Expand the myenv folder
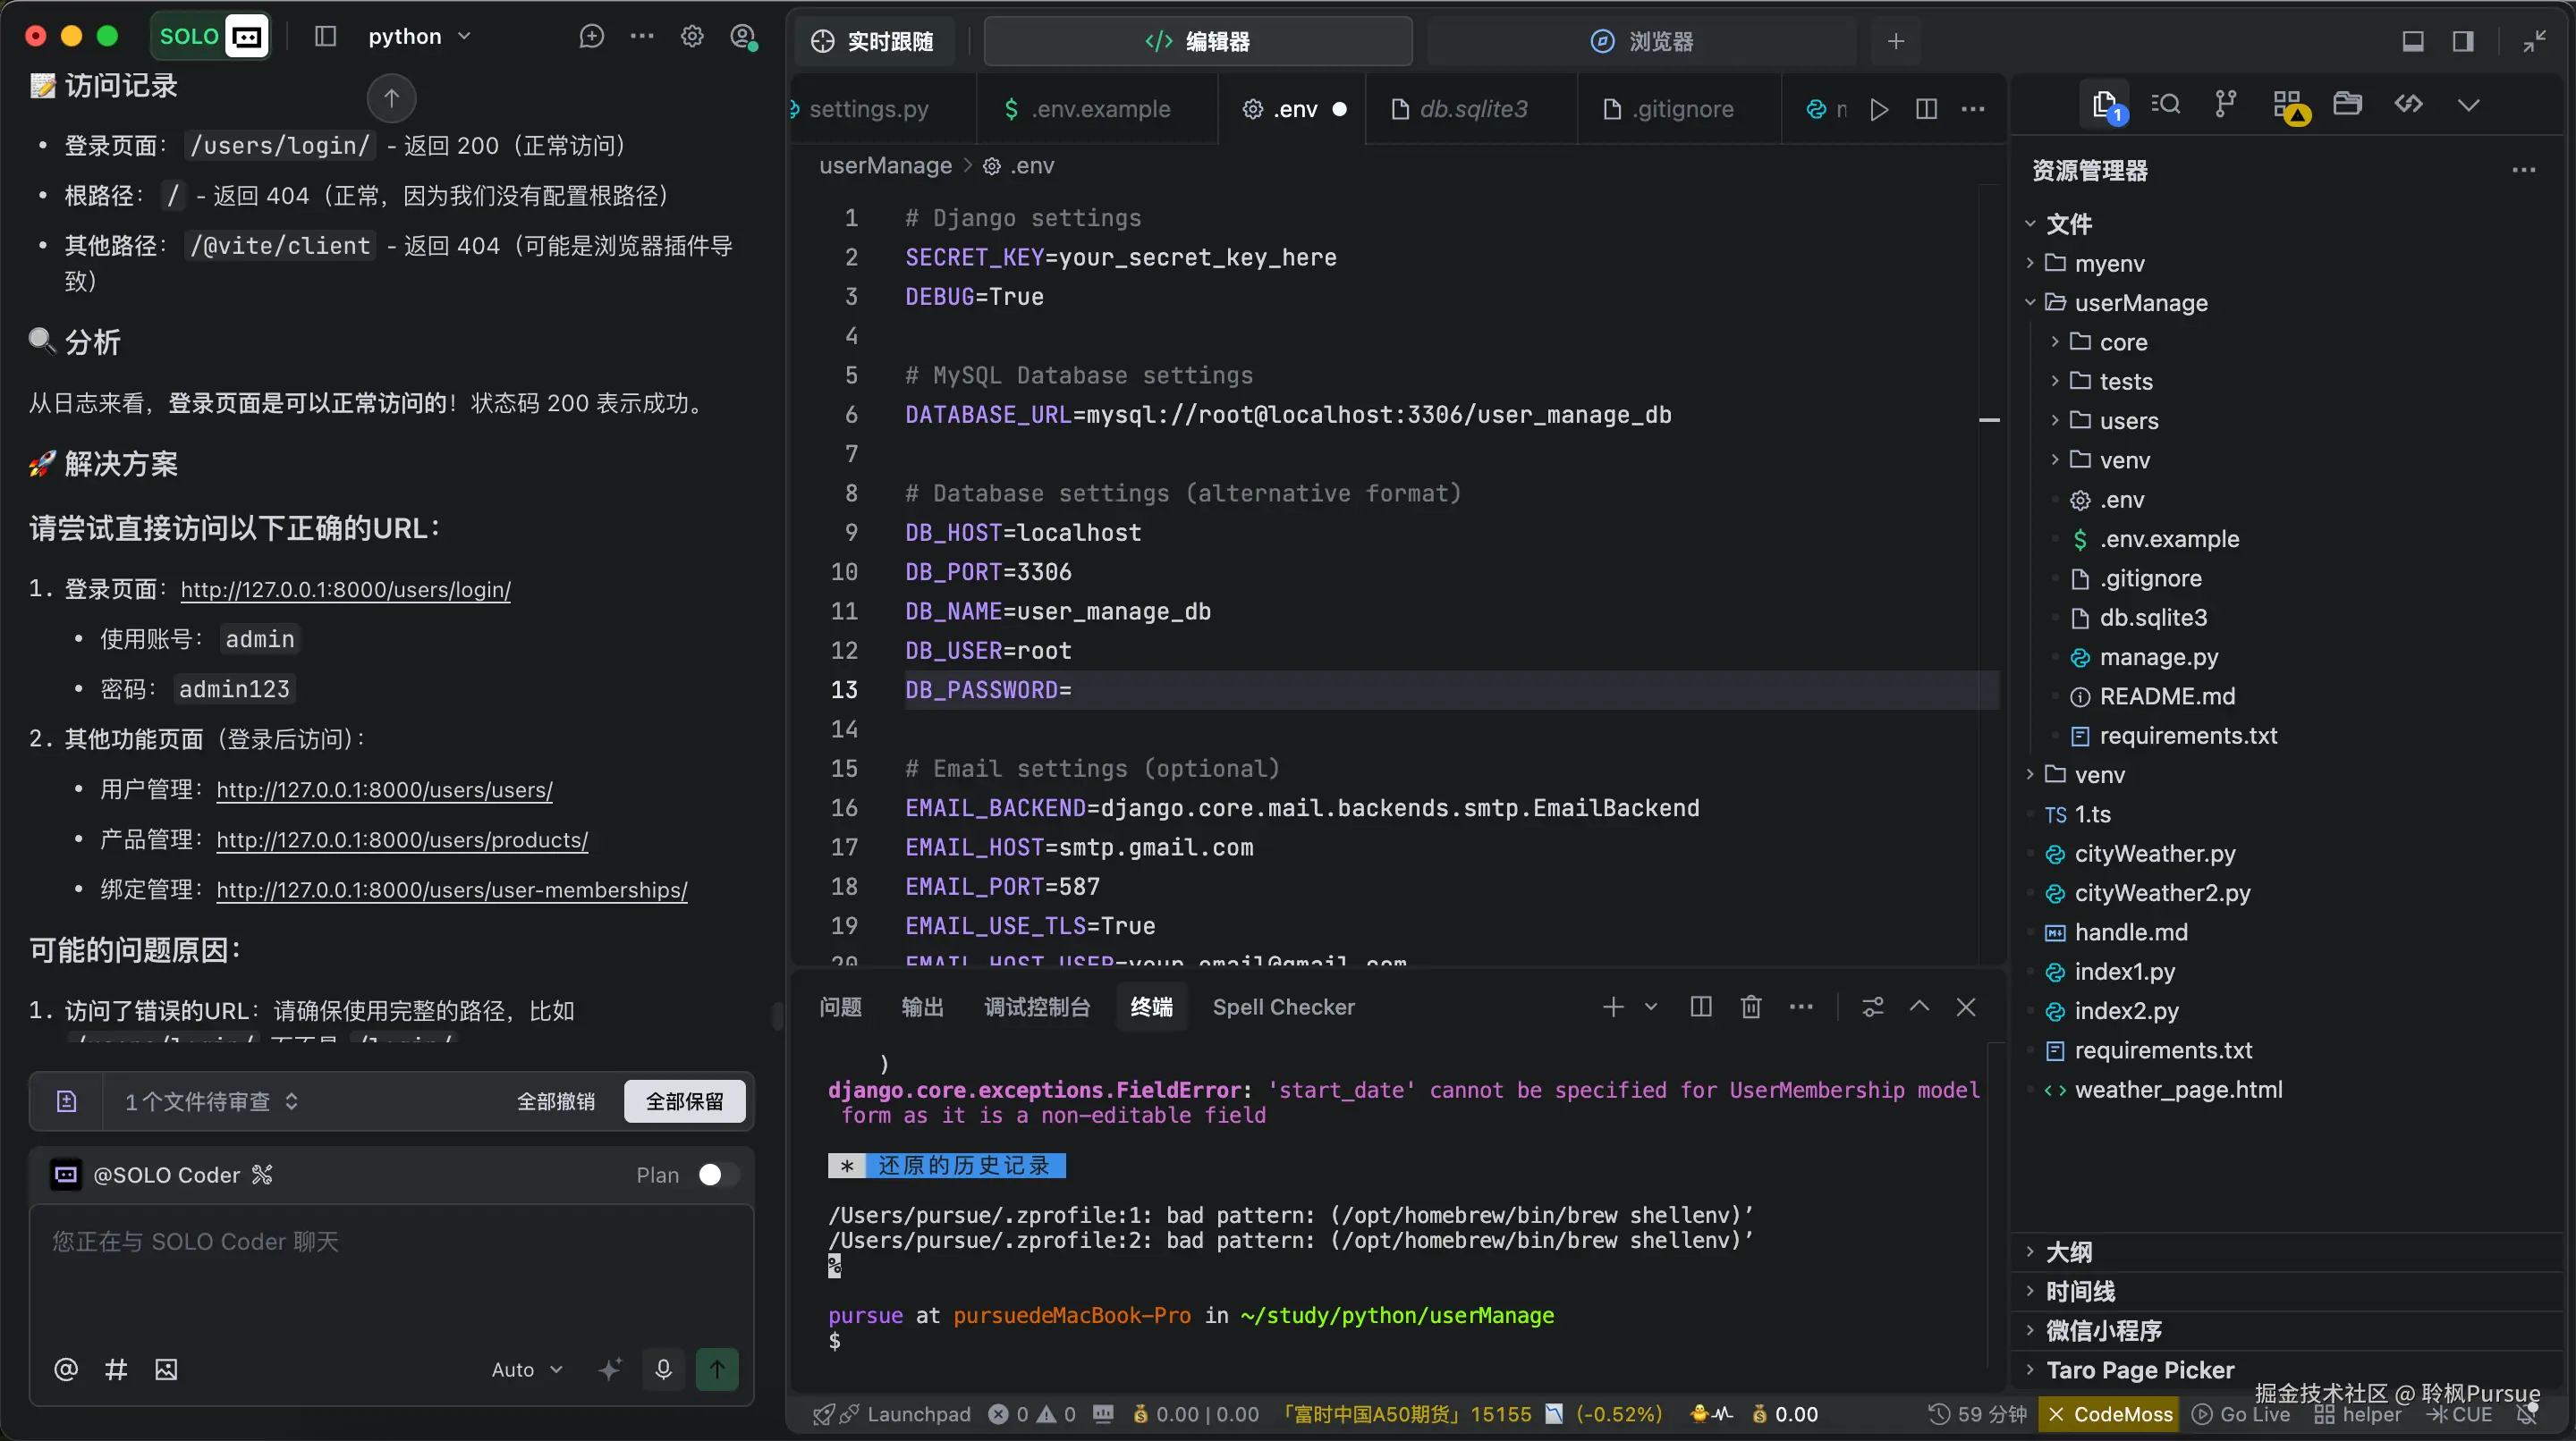This screenshot has width=2576, height=1441. 2108,263
